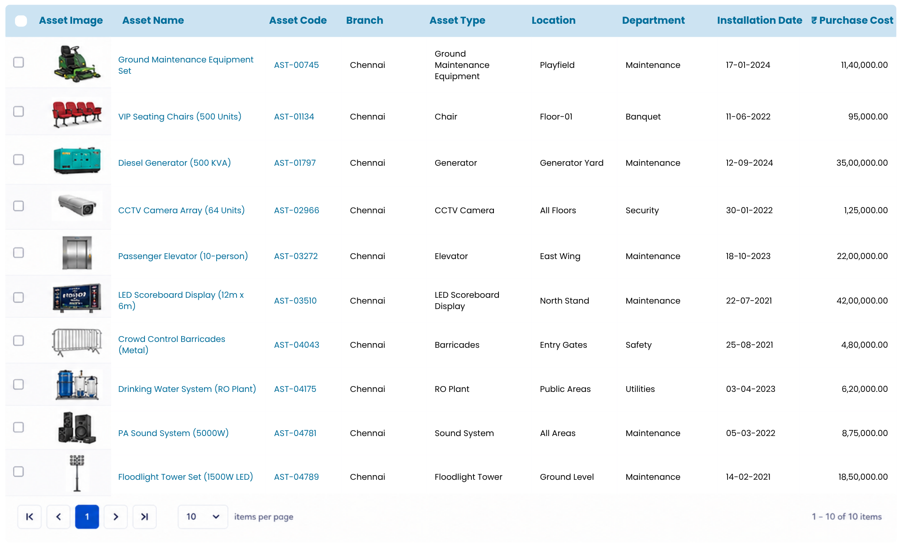The image size is (902, 546).
Task: Open the LED Scoreboard Display asset link
Action: [x=181, y=300]
